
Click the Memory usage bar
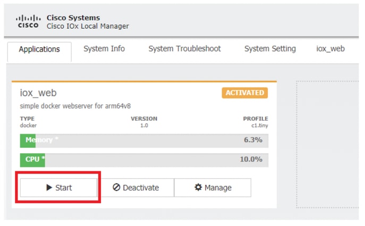tap(144, 141)
